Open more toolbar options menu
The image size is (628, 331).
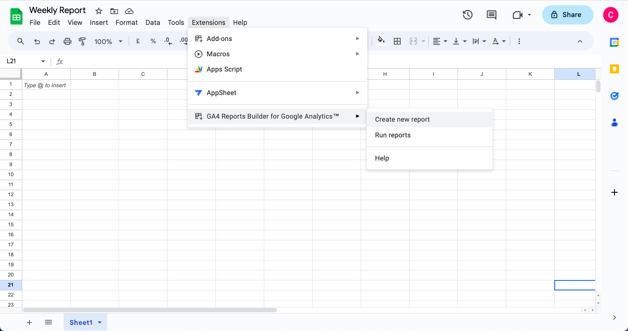(x=519, y=41)
